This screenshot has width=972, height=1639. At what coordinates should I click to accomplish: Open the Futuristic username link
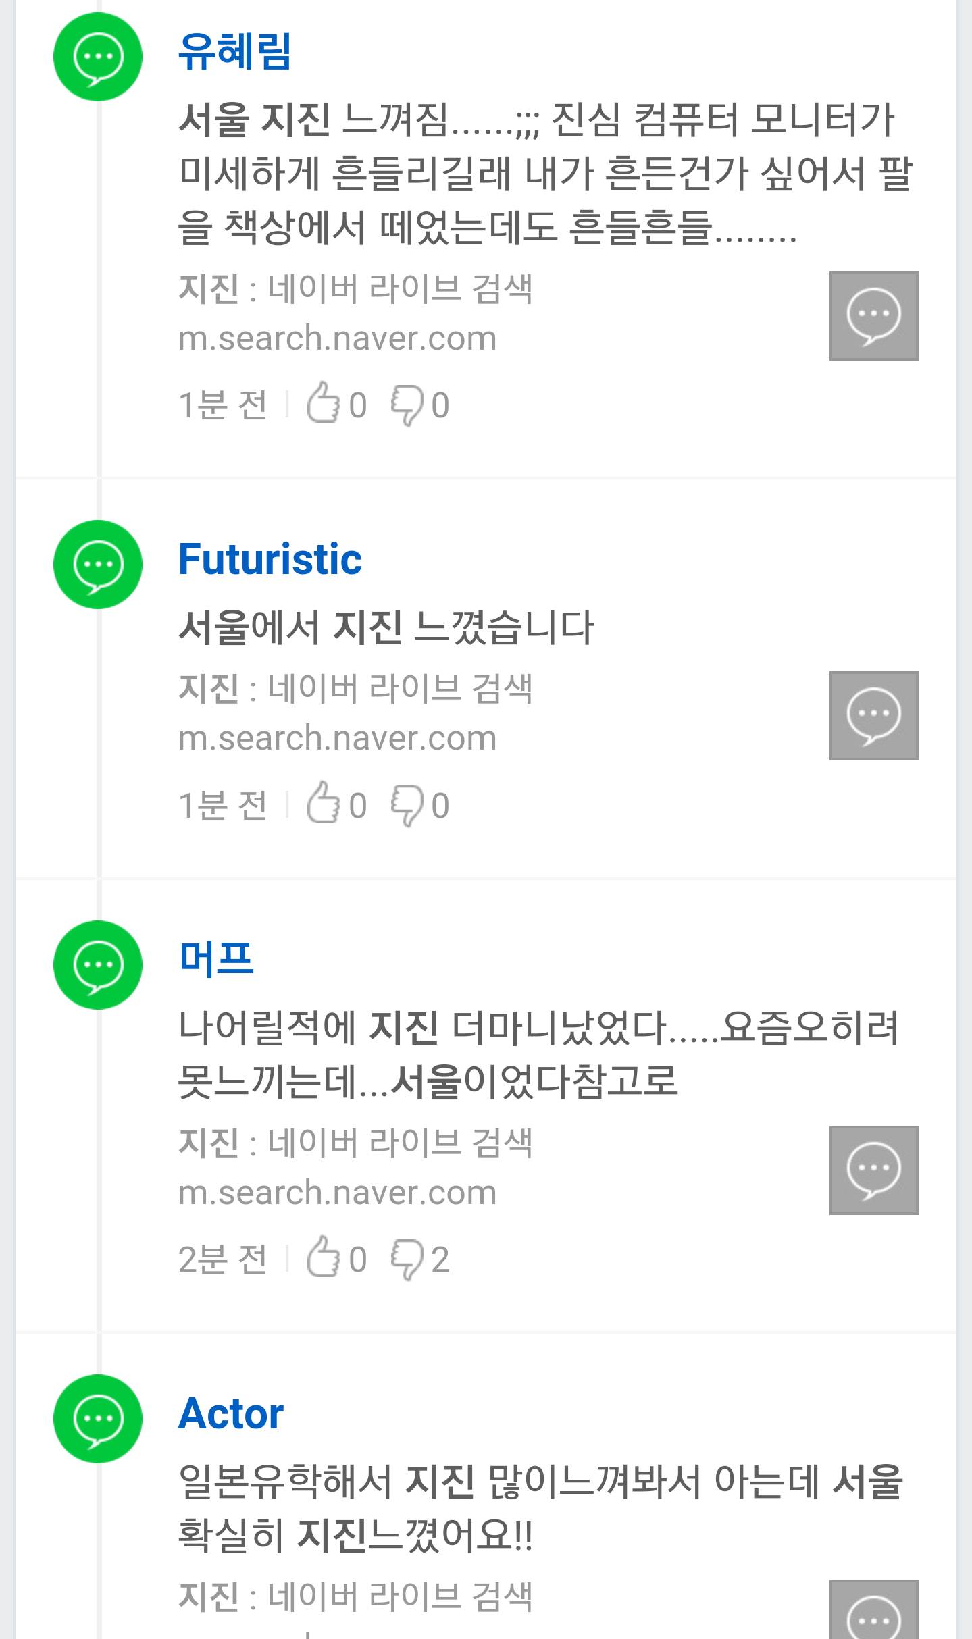tap(270, 559)
